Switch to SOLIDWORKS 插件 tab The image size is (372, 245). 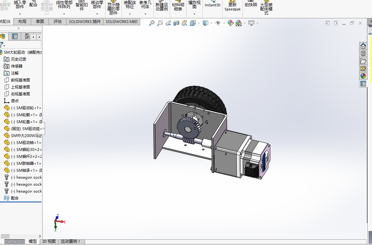(85, 22)
